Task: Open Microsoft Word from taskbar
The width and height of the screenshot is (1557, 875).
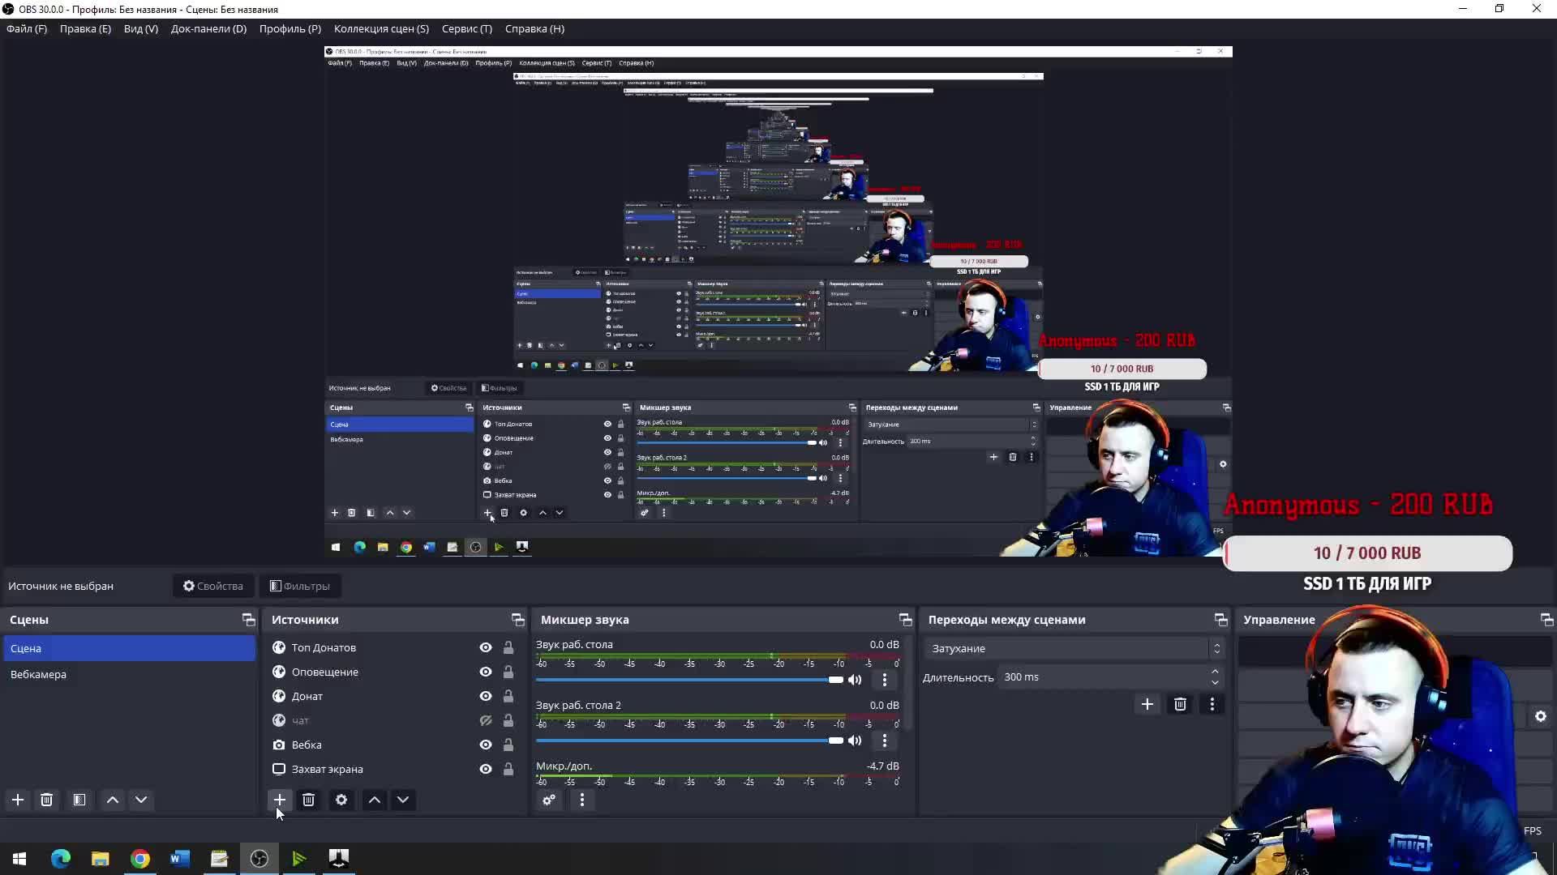Action: [180, 859]
